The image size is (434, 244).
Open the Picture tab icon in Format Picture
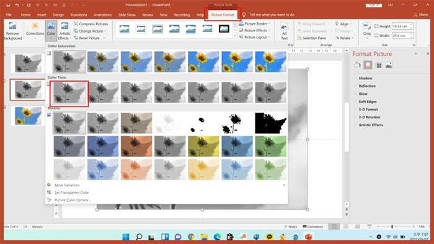[389, 65]
